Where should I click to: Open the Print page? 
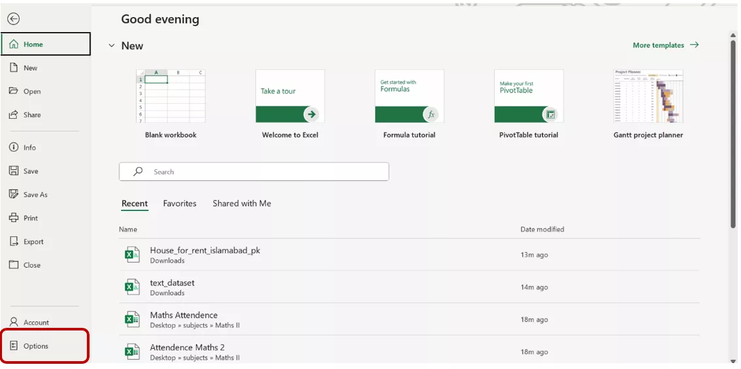tap(30, 218)
